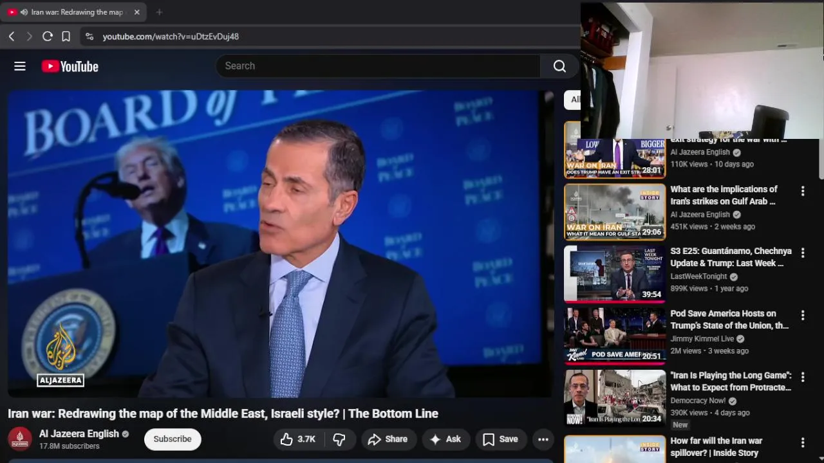The image size is (824, 463).
Task: Click the browser forward arrow
Action: point(29,37)
